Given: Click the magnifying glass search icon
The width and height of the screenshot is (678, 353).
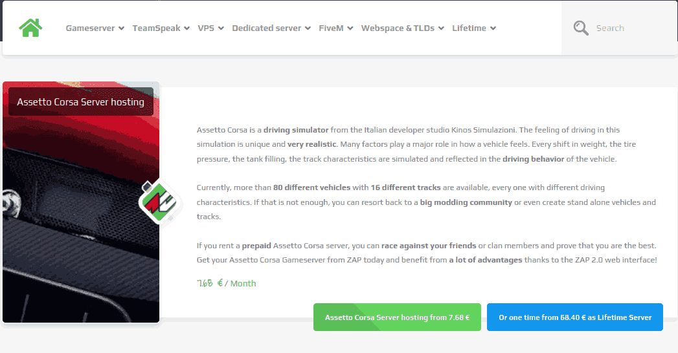Looking at the screenshot, I should [581, 28].
